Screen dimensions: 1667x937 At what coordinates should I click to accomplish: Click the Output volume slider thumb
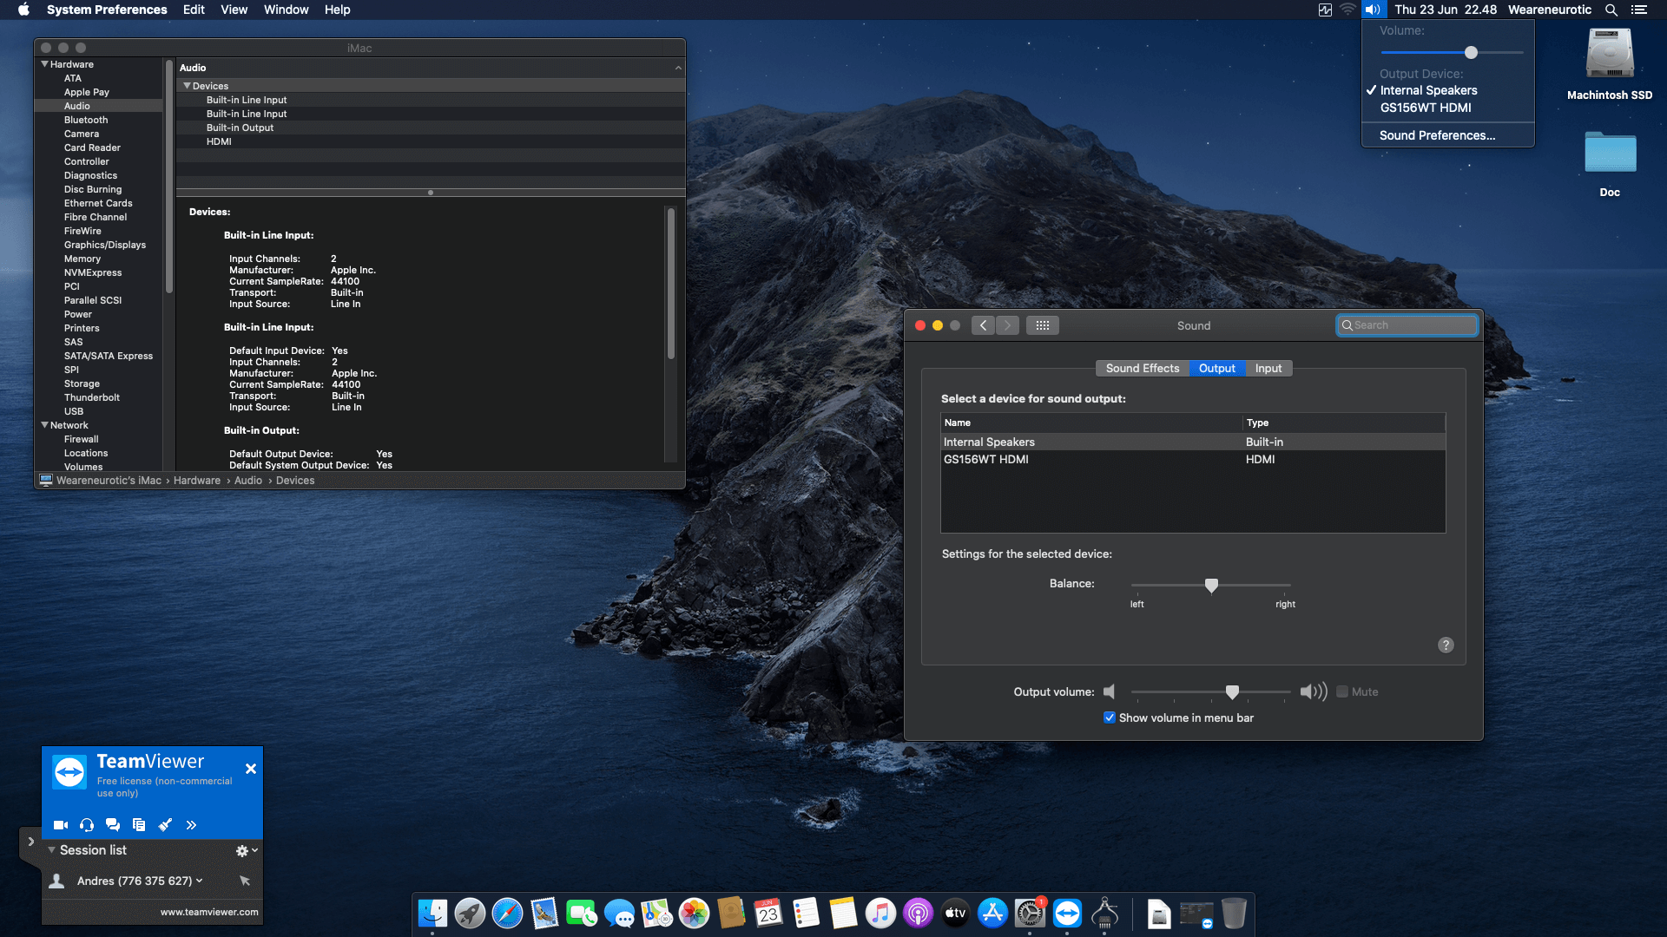1232,692
